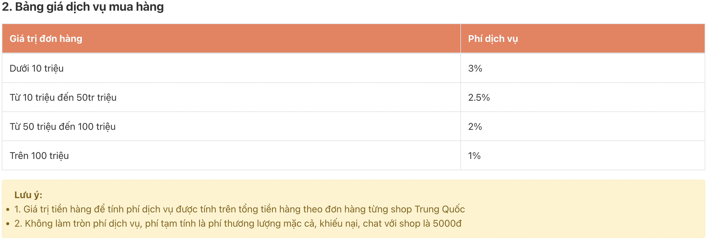The width and height of the screenshot is (710, 243).
Task: Click the 3% service fee cell
Action: point(475,68)
